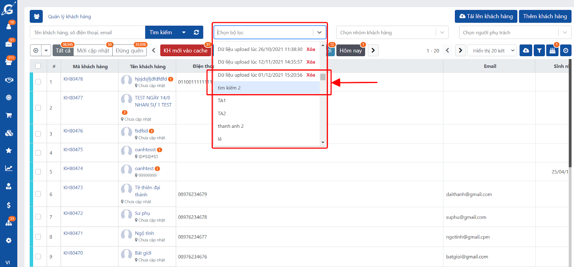Tick the checkbox for row KH80478
The width and height of the screenshot is (574, 267).
click(38, 82)
